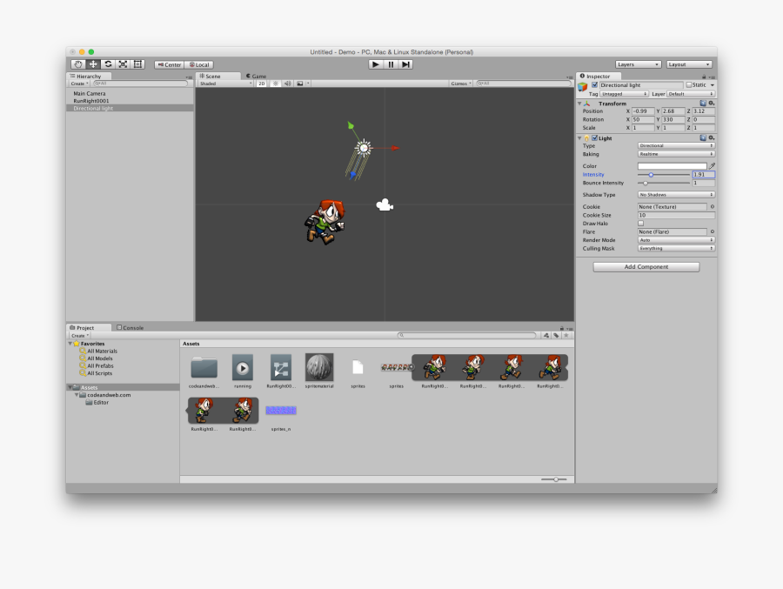Screen dimensions: 783x589
Task: Toggle scene audio with the speaker icon
Action: [288, 84]
